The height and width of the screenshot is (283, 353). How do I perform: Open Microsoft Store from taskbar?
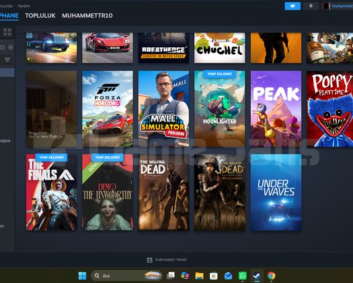(213, 276)
